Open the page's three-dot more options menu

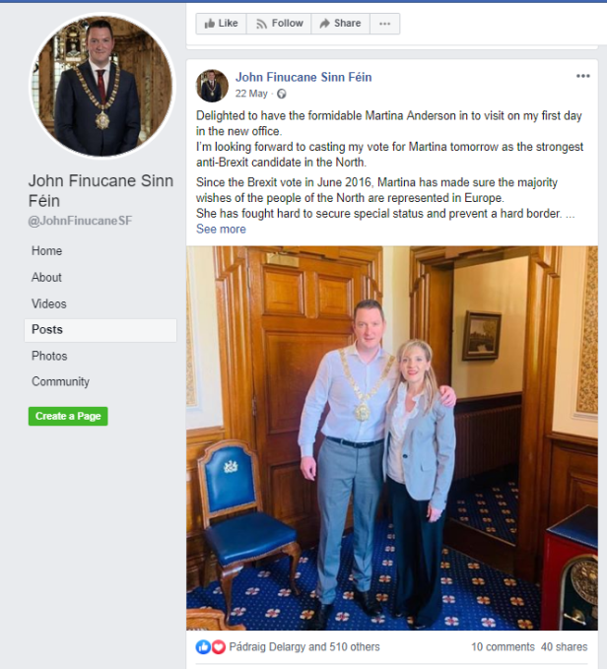point(384,24)
